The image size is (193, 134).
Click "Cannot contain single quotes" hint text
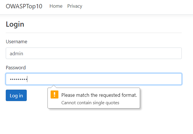[x=90, y=103]
